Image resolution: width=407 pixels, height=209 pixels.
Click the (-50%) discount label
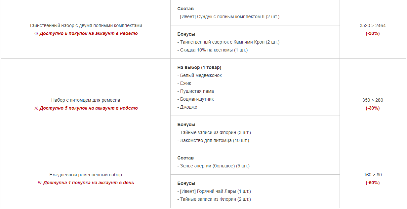coord(373,183)
